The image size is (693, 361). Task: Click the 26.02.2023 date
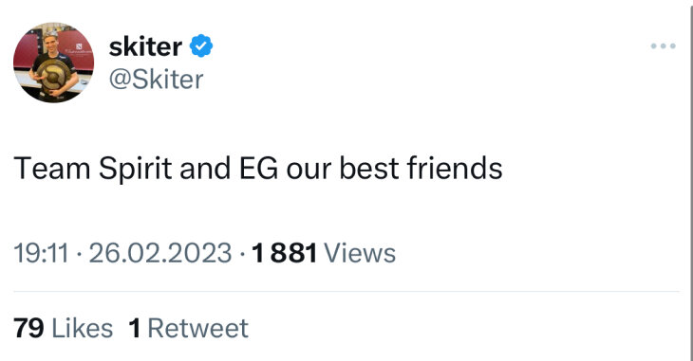tap(160, 253)
